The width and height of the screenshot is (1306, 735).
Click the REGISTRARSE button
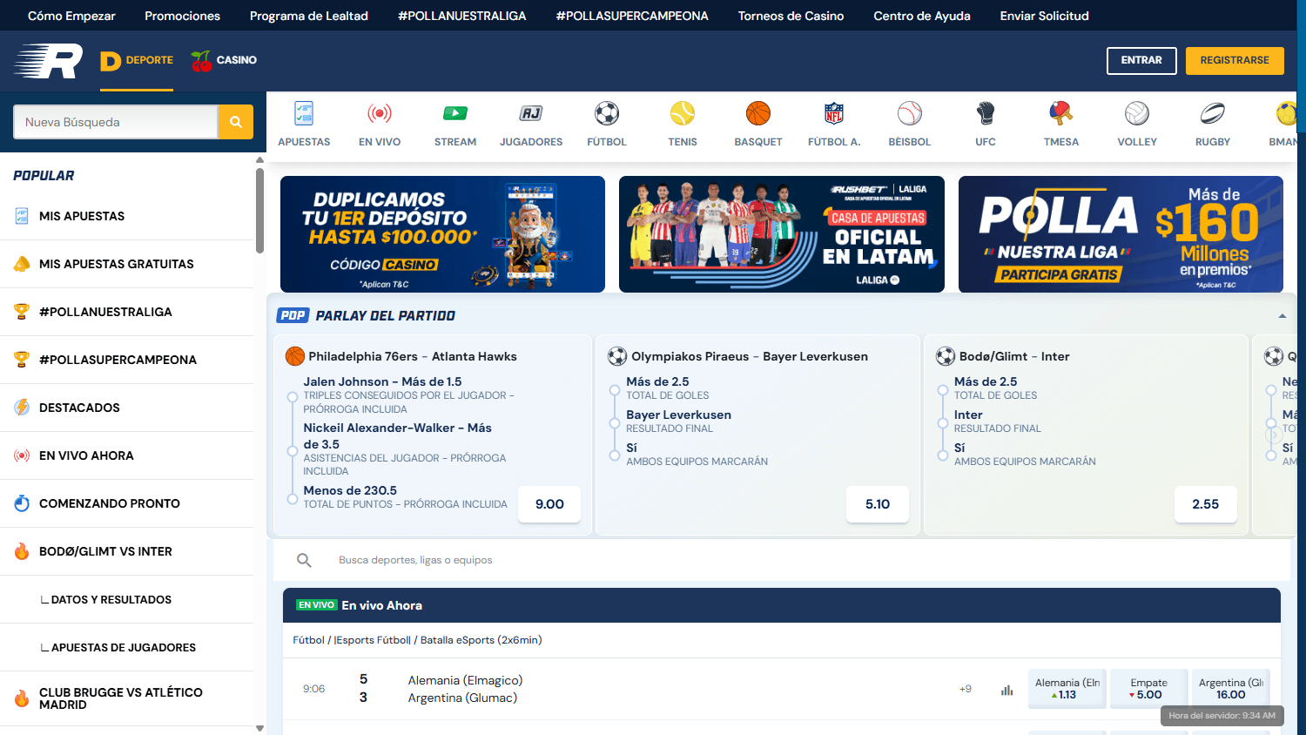coord(1235,60)
